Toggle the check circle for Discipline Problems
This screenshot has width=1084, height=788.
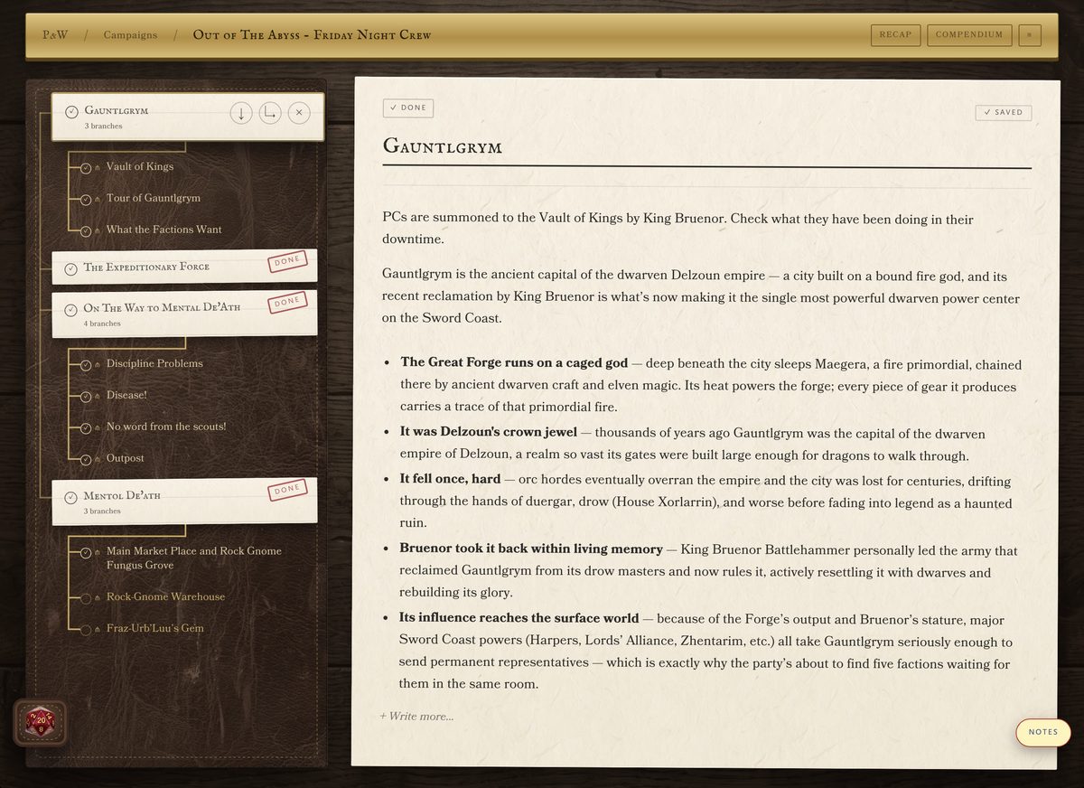[86, 365]
